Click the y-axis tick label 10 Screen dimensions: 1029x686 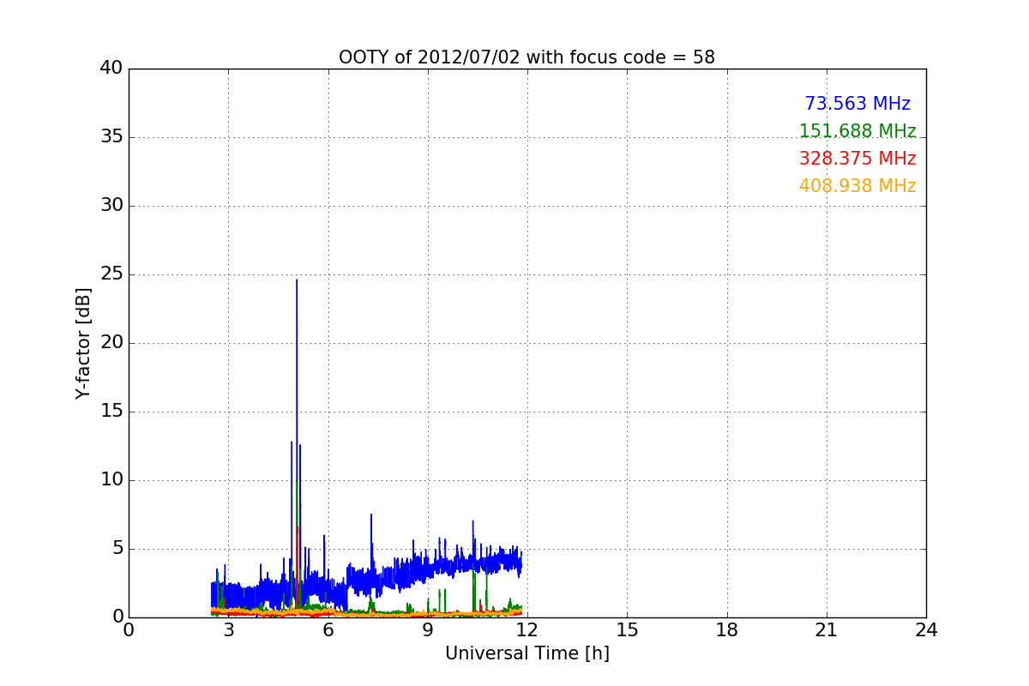[x=111, y=480]
